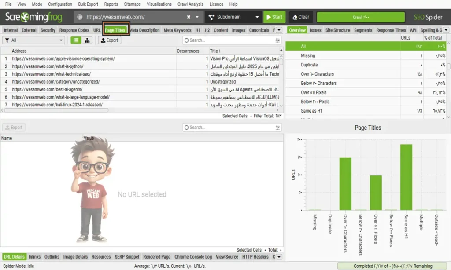451x270 pixels.
Task: Open the Subdomain crawl scope dropdown
Action: 233,17
